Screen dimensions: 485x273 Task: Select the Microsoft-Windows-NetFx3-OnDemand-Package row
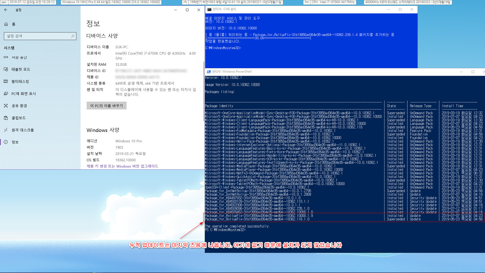[344, 173]
